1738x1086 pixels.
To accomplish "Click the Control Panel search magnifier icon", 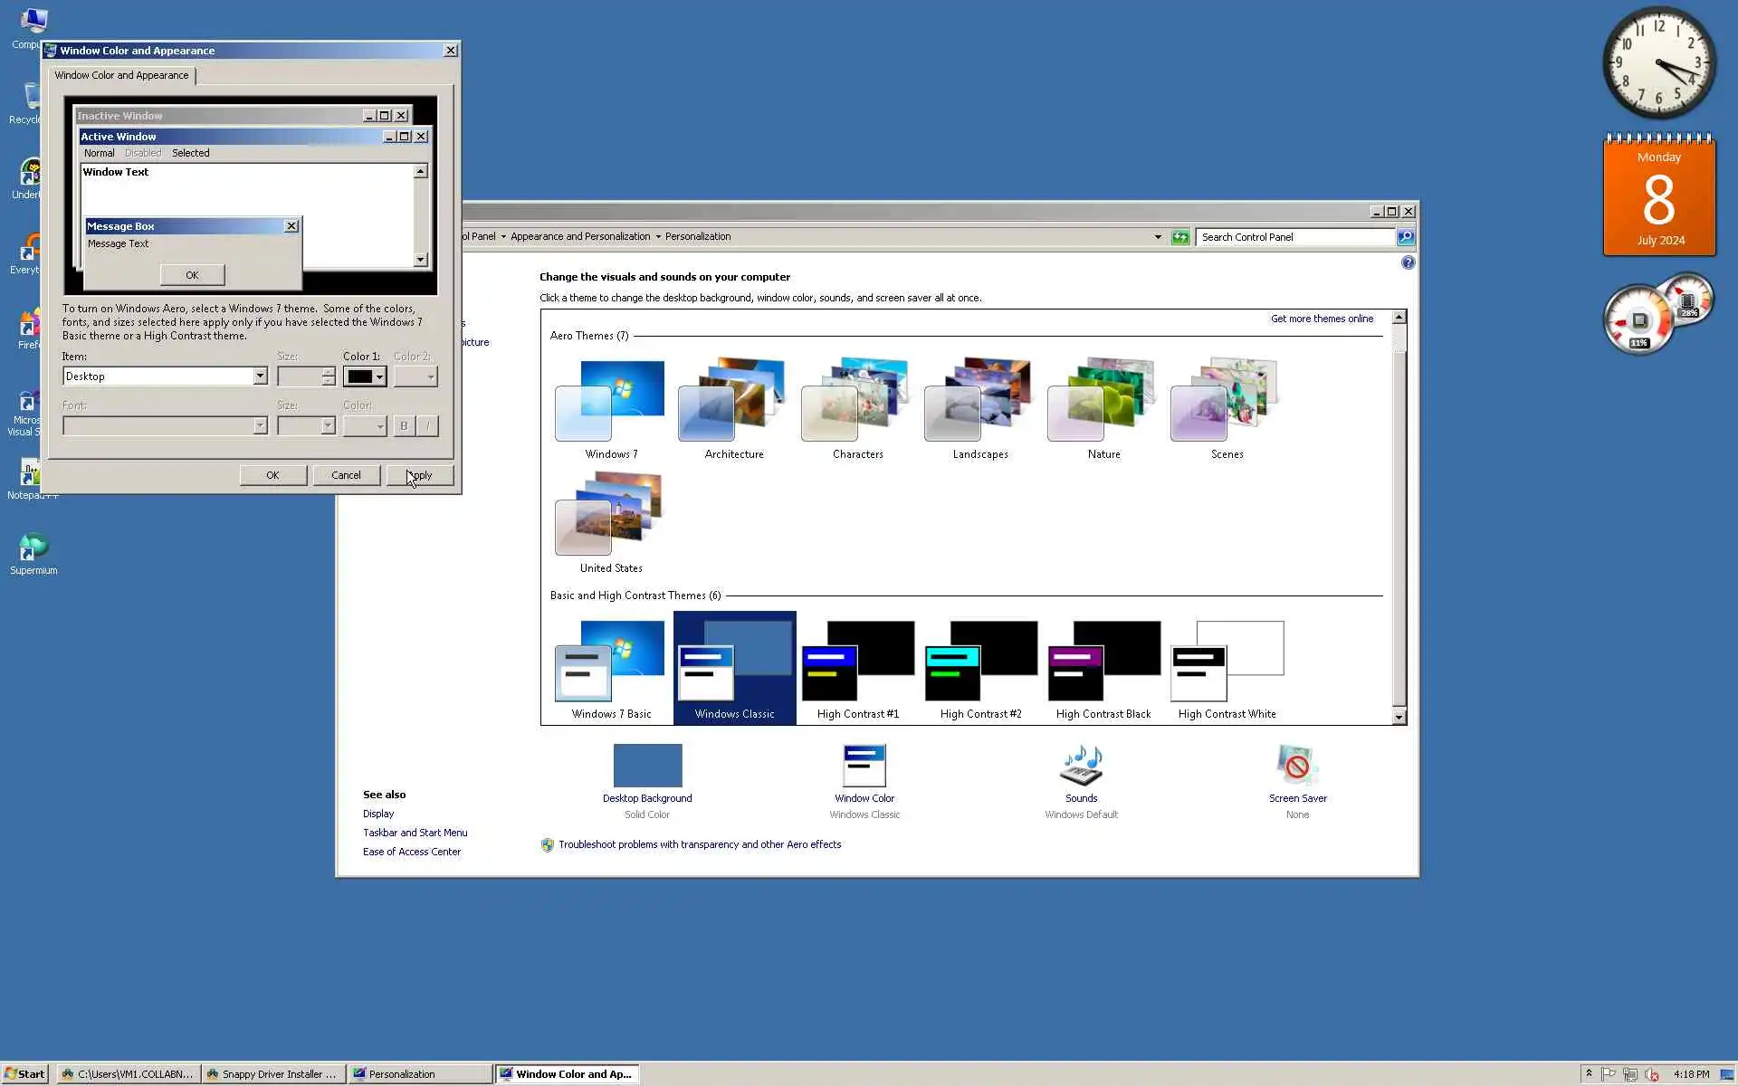I will pos(1405,237).
